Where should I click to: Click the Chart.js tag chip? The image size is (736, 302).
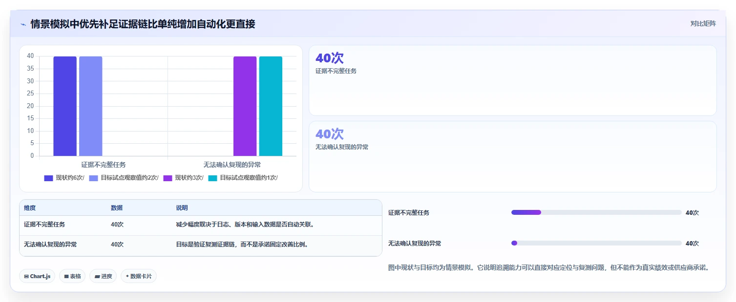coord(37,276)
